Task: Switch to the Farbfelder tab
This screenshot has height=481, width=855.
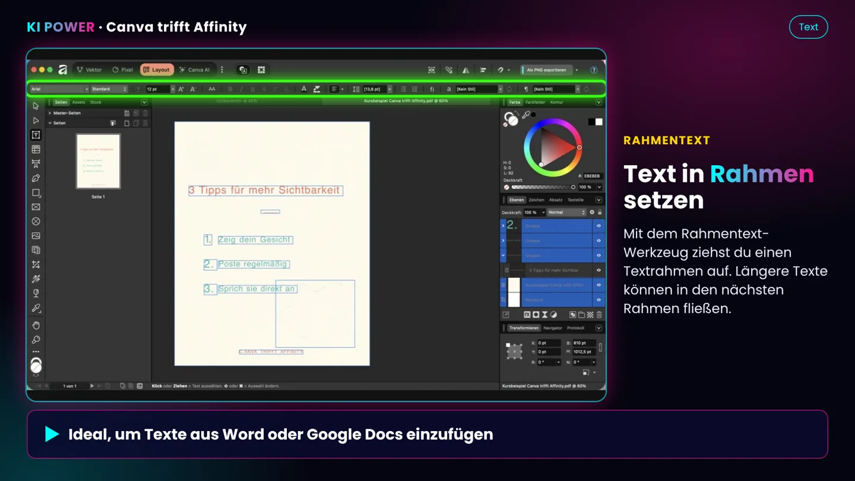Action: (x=535, y=102)
